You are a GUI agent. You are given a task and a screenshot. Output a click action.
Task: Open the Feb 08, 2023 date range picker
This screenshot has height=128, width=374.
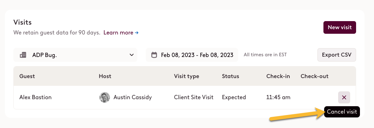click(x=192, y=55)
